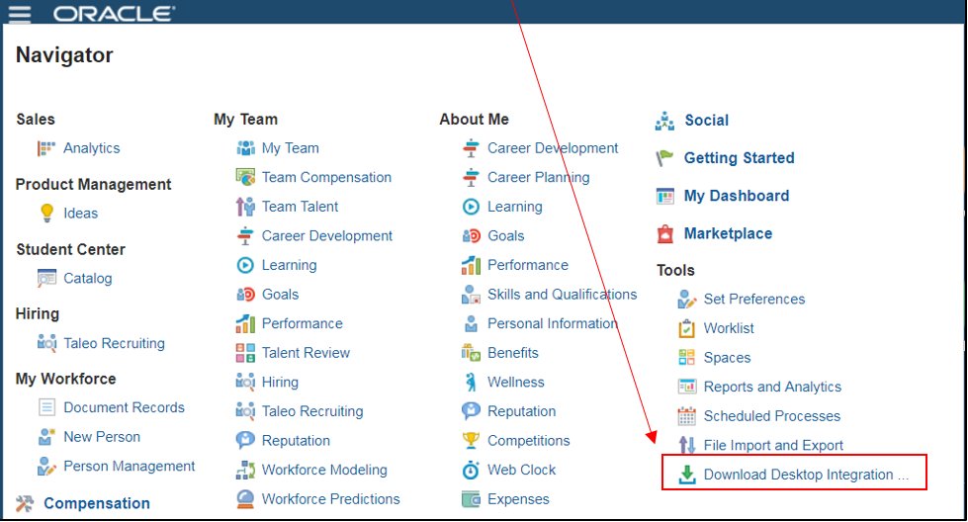Click the Analytics icon under Sales

(x=46, y=148)
